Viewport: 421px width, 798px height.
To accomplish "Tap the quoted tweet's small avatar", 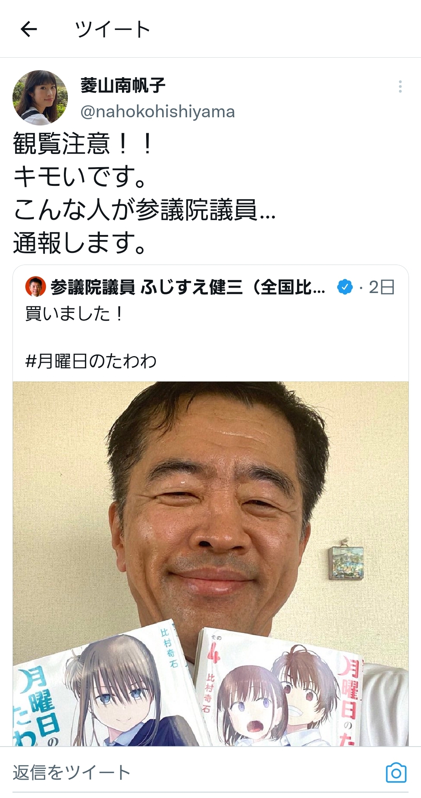I will [35, 287].
